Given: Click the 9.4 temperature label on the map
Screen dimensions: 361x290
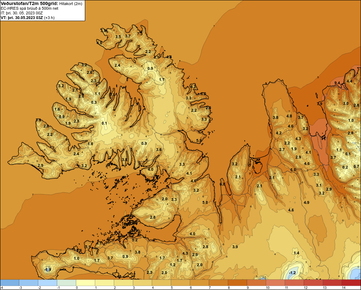Looking at the screenshot, I should tap(337, 83).
